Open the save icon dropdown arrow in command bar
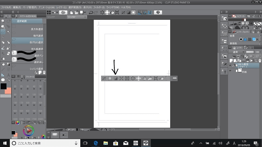262x147 pixels. [85, 13]
